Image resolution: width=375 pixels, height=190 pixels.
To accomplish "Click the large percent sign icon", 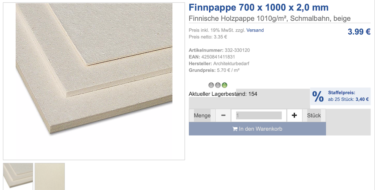I will click(x=318, y=97).
